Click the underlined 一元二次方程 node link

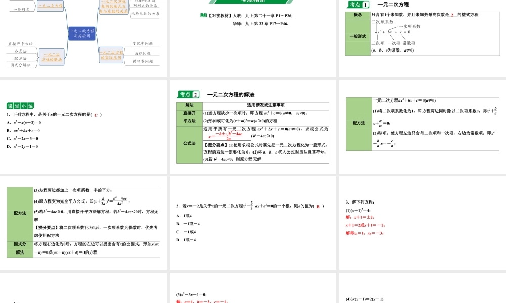51,6
